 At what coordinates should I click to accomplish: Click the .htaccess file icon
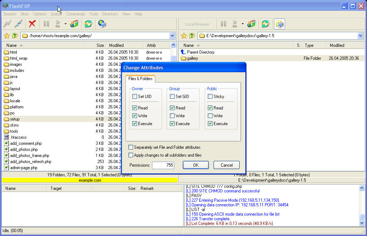[6, 137]
